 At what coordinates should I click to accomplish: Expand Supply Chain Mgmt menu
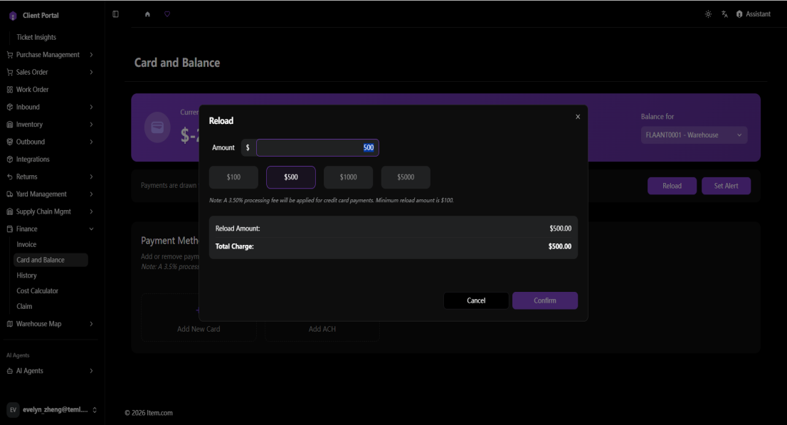51,211
